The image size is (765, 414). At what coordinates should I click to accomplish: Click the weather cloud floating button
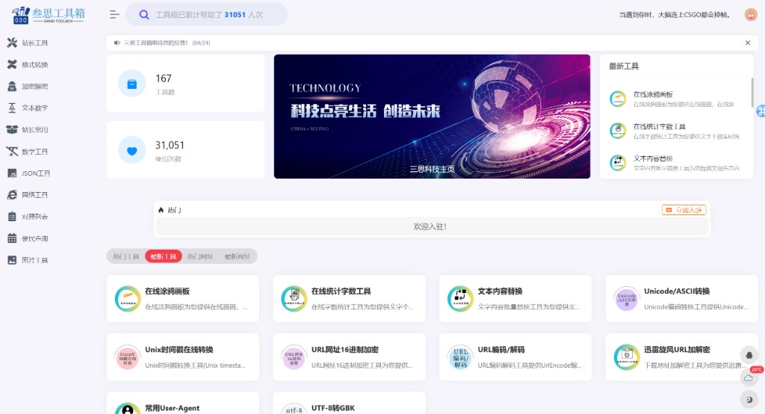749,377
